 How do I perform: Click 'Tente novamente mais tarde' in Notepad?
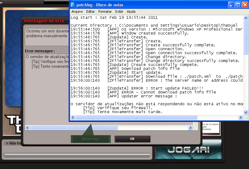point(123,112)
